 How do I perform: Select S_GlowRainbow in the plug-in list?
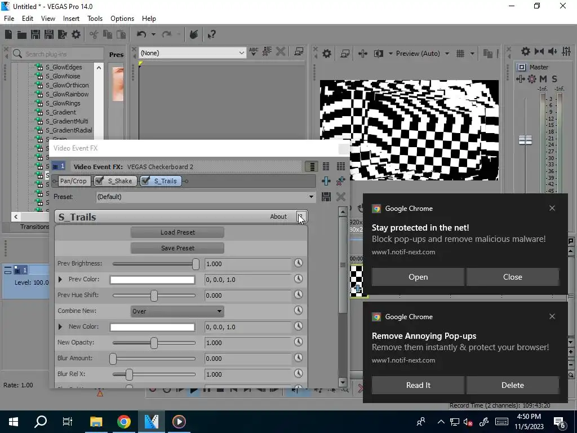[67, 94]
